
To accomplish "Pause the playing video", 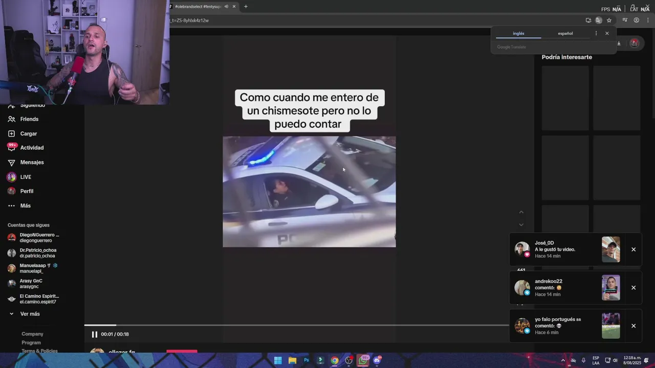I will point(94,334).
